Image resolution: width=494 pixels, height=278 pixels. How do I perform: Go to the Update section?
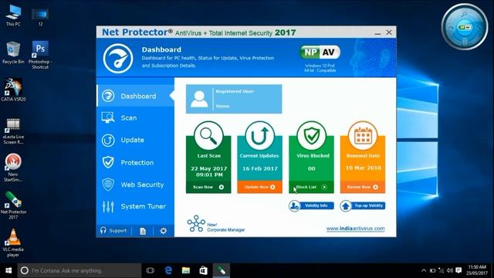[135, 140]
